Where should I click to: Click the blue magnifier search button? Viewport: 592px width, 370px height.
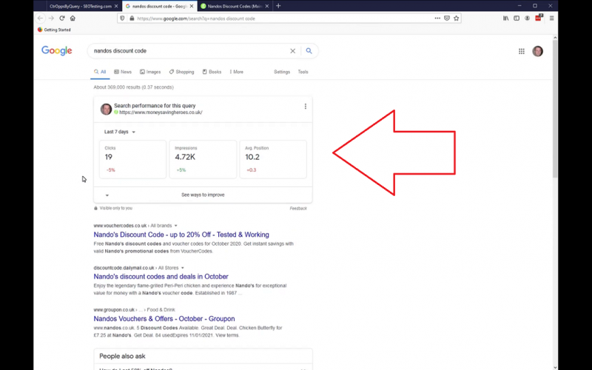coord(309,51)
